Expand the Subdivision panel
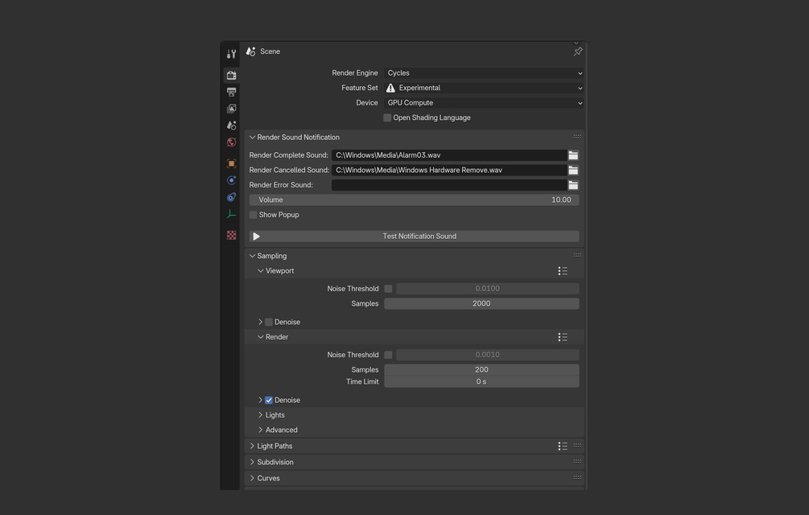Screen dimensions: 809x515 click(275, 462)
